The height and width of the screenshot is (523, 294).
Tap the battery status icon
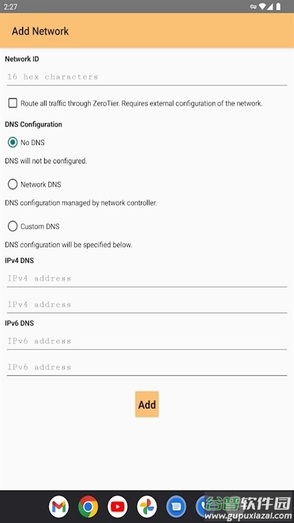click(x=278, y=7)
